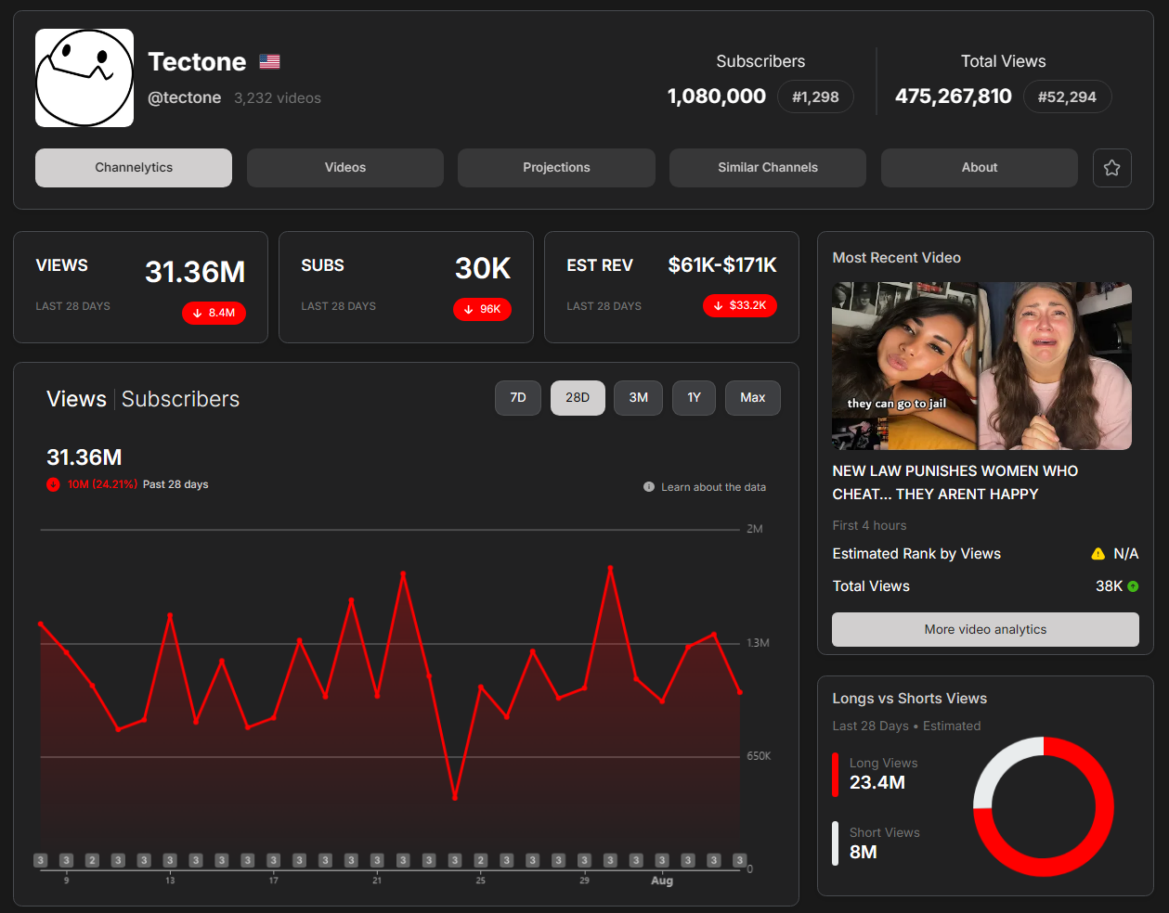Viewport: 1169px width, 913px height.
Task: Click the 23.4M Long Views value
Action: pos(877,783)
